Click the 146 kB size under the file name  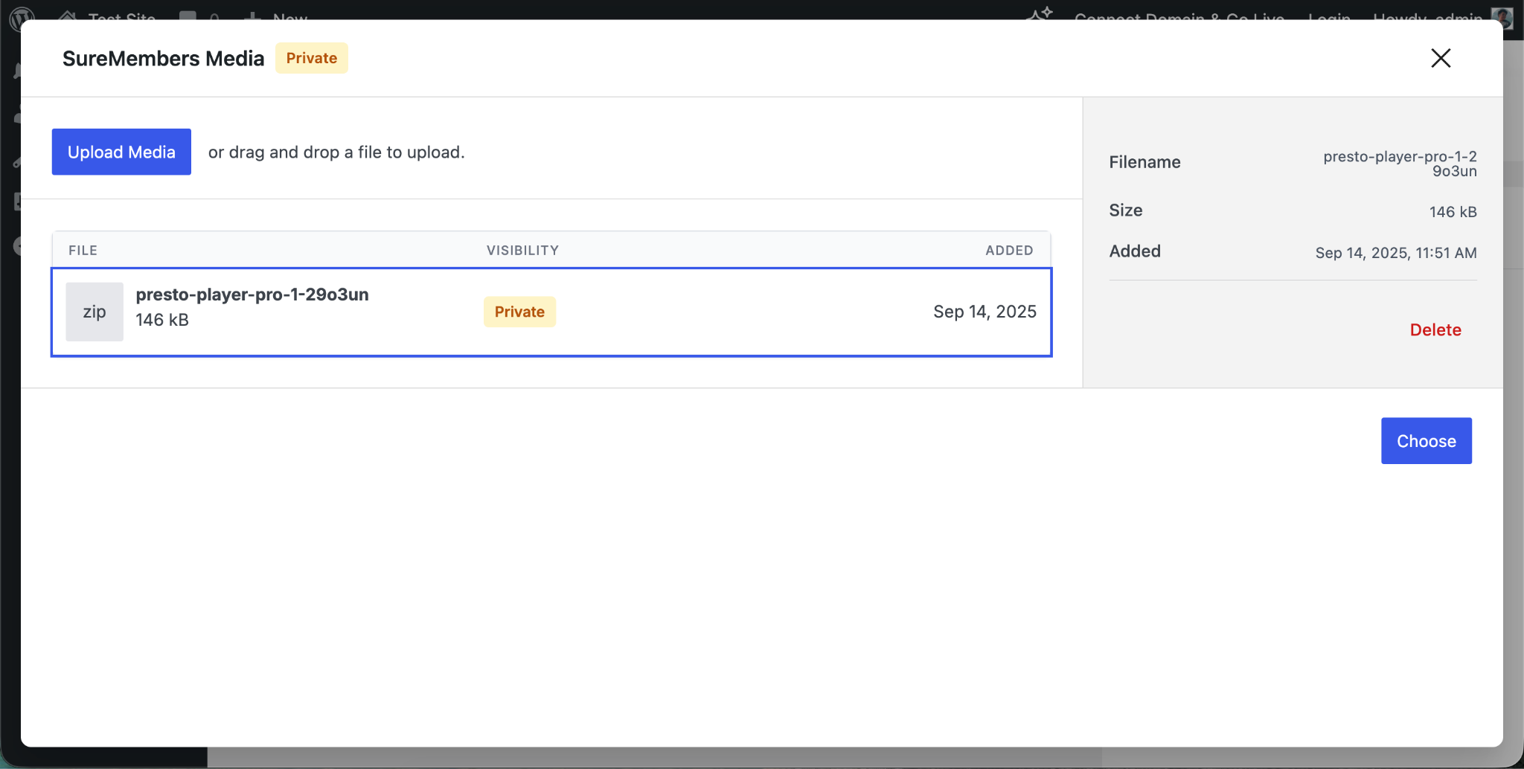[162, 320]
